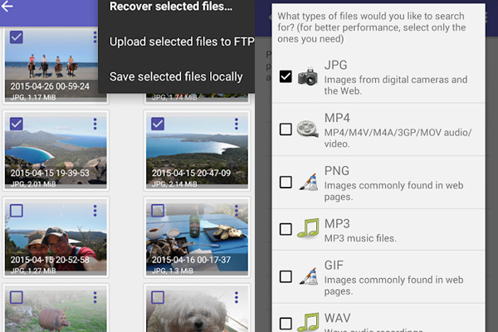Image resolution: width=498 pixels, height=332 pixels.
Task: Open options menu for 2015-04-15 20-47-09 photo
Action: tap(236, 124)
